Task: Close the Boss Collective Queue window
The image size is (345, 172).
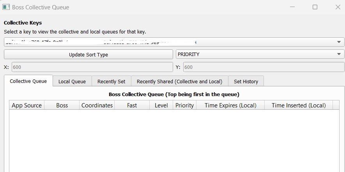Action: pos(338,7)
